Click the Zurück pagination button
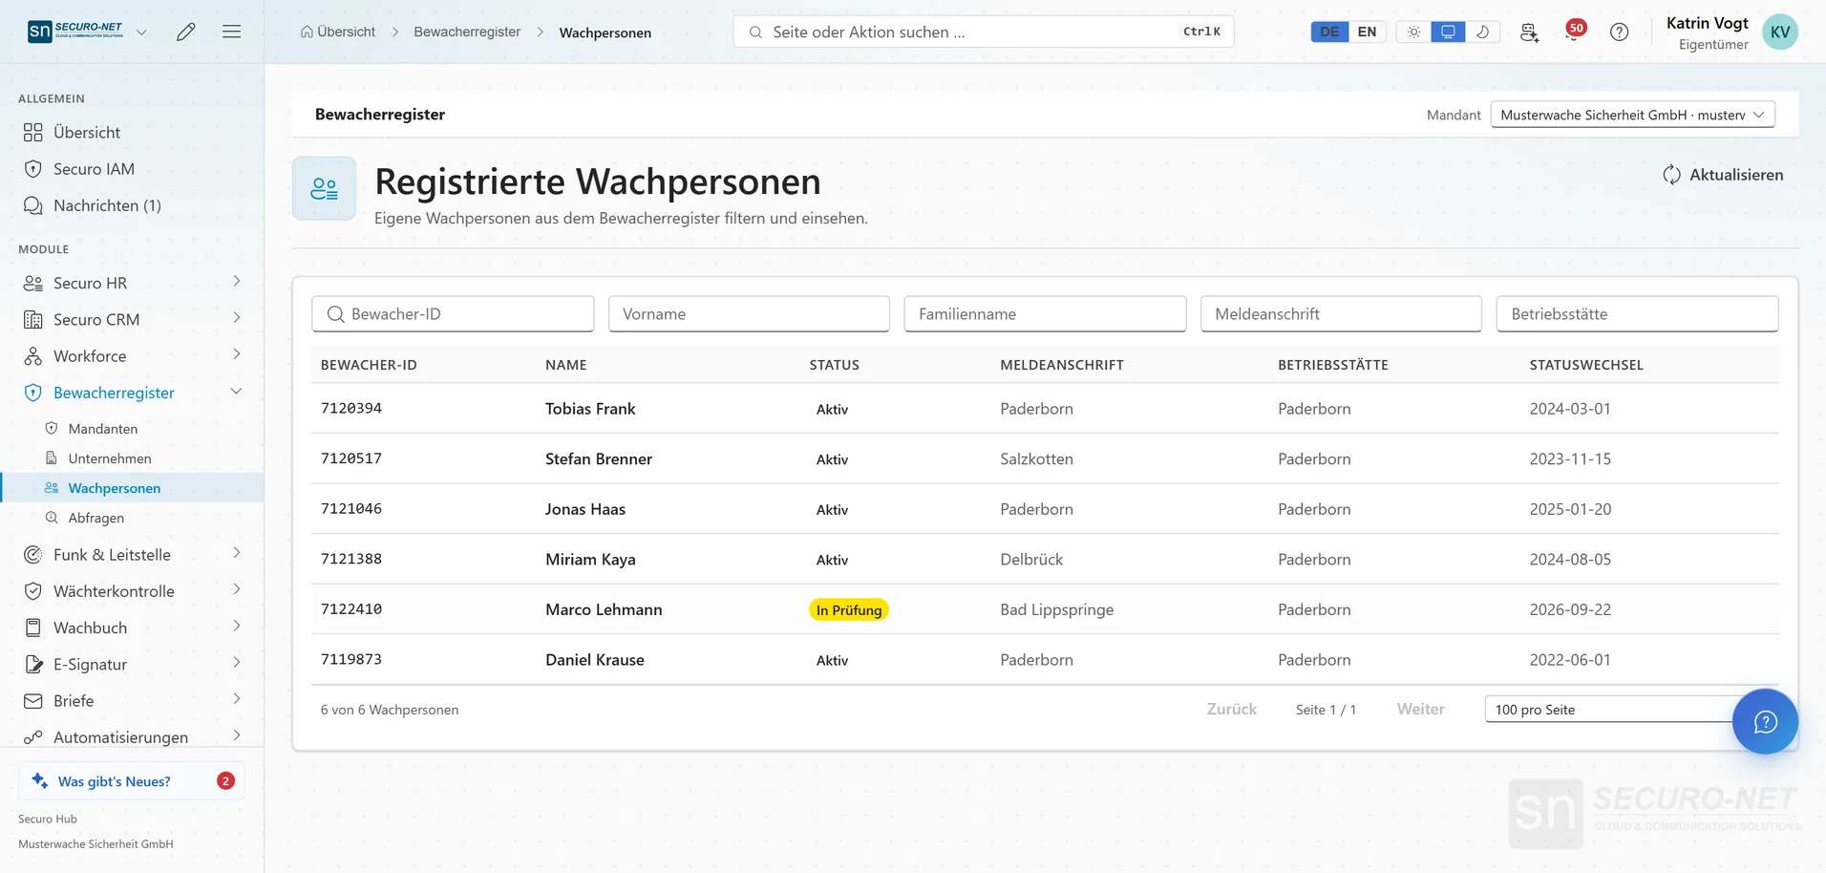 pos(1231,710)
